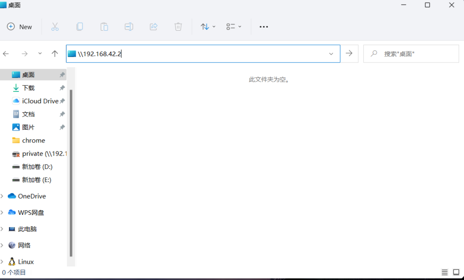Open the view layout options dropdown
The image size is (464, 280).
tap(234, 27)
